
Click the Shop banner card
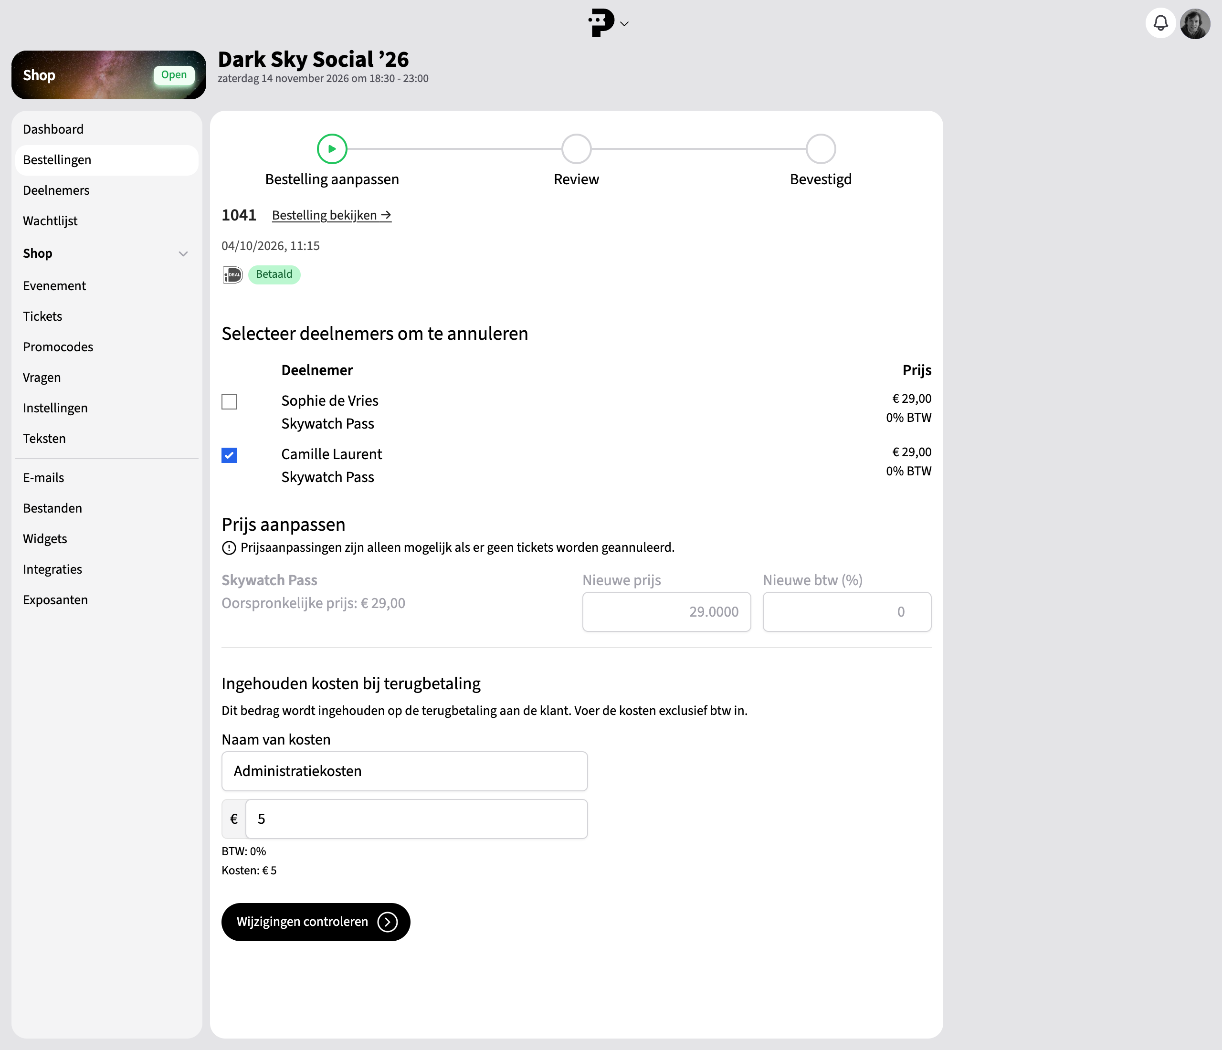pos(108,75)
